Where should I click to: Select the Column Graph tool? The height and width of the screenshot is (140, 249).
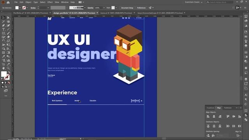pyautogui.click(x=8, y=60)
